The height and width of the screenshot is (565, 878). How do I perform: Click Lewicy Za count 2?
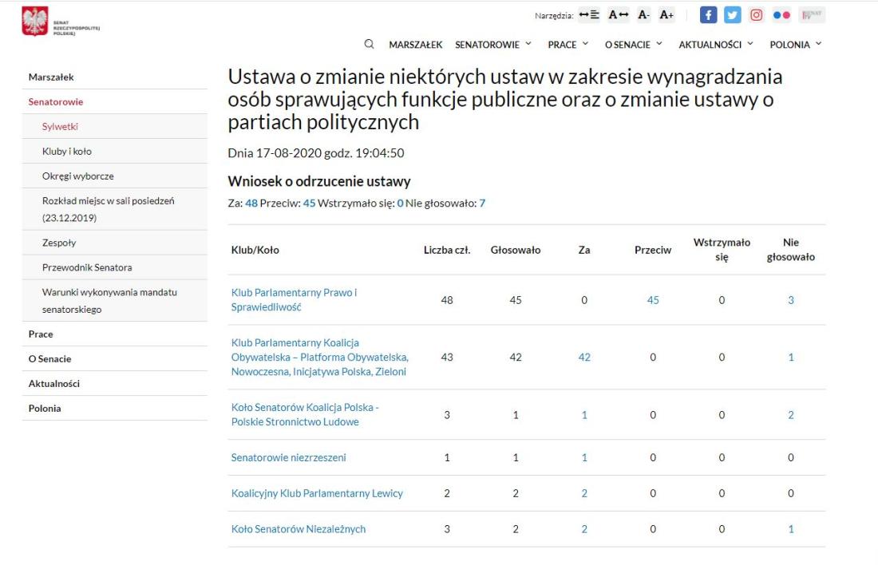point(584,493)
